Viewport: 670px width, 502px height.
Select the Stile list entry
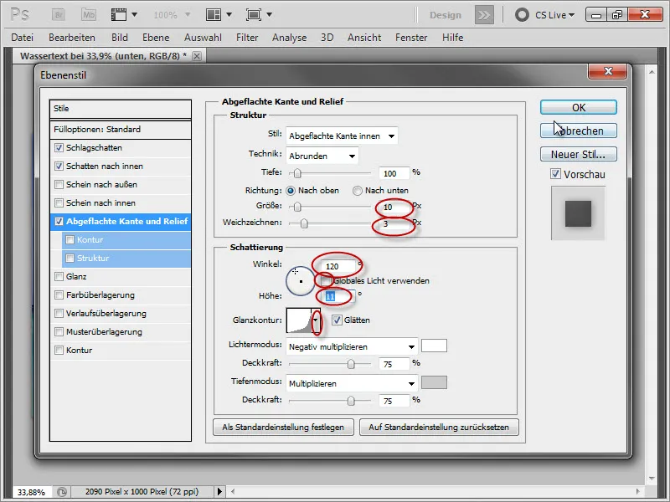(x=121, y=109)
